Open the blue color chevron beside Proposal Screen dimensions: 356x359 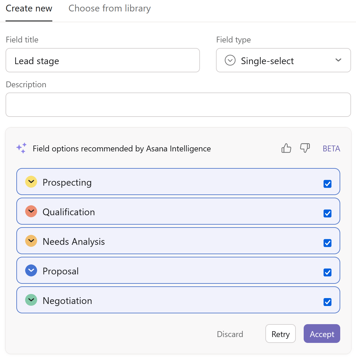pyautogui.click(x=31, y=271)
